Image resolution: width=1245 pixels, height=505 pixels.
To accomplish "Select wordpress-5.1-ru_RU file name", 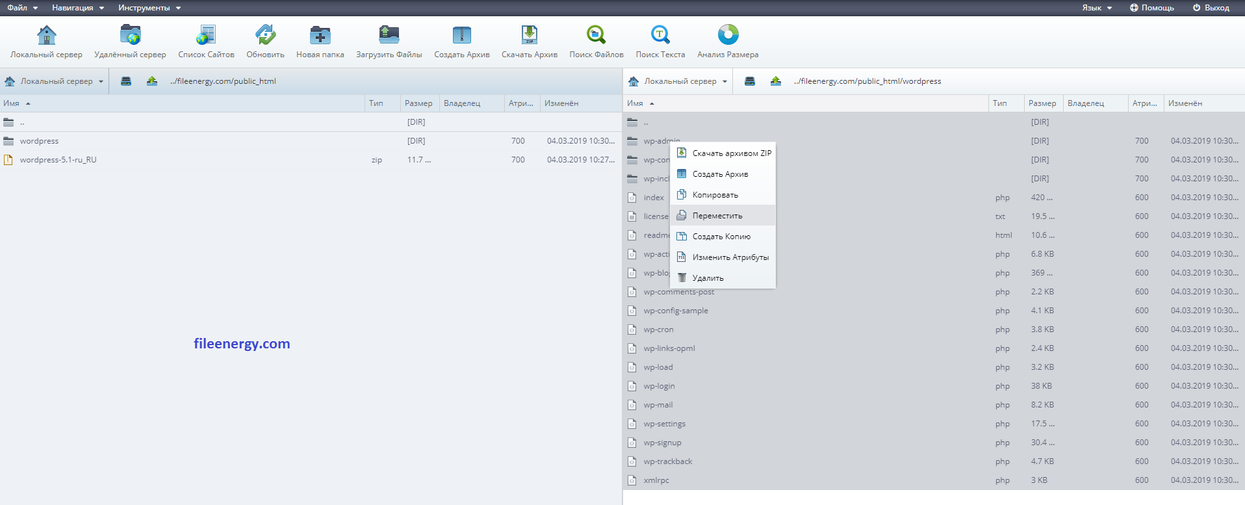I will click(58, 160).
